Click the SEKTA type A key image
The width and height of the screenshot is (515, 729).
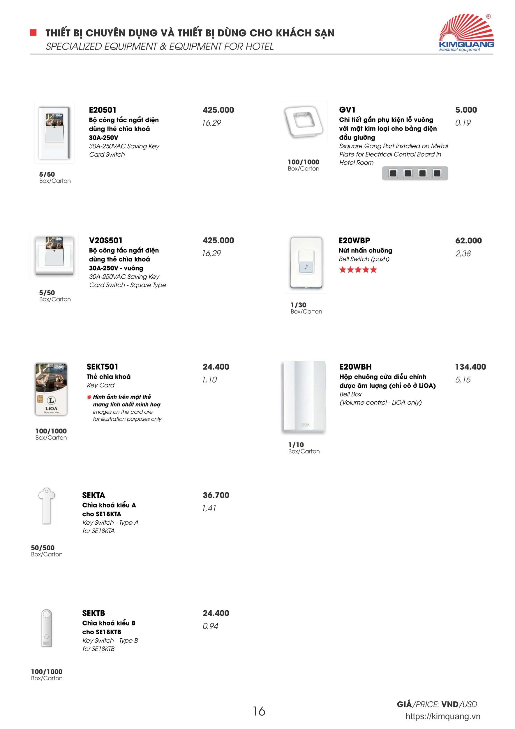47,505
